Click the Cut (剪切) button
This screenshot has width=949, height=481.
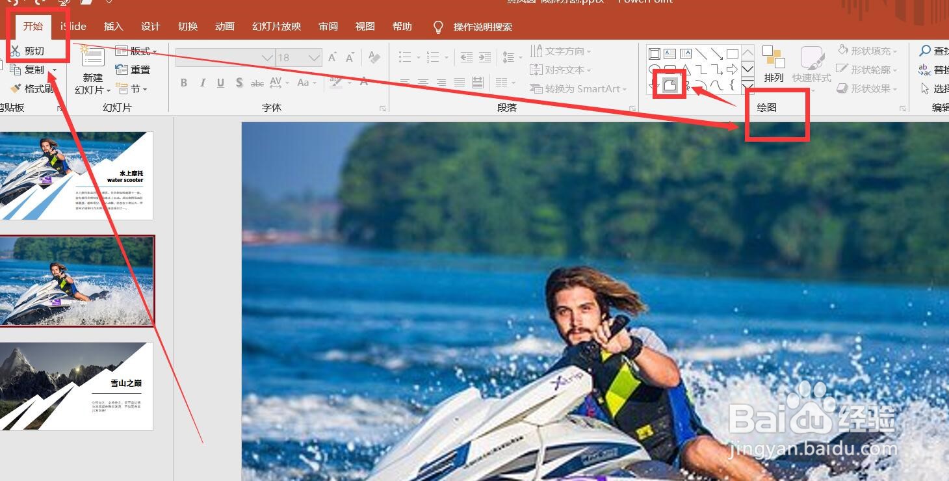point(27,51)
